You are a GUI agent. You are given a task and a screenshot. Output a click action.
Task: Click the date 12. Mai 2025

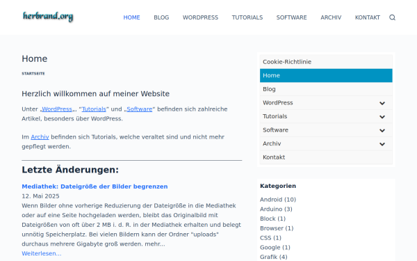[x=40, y=196]
